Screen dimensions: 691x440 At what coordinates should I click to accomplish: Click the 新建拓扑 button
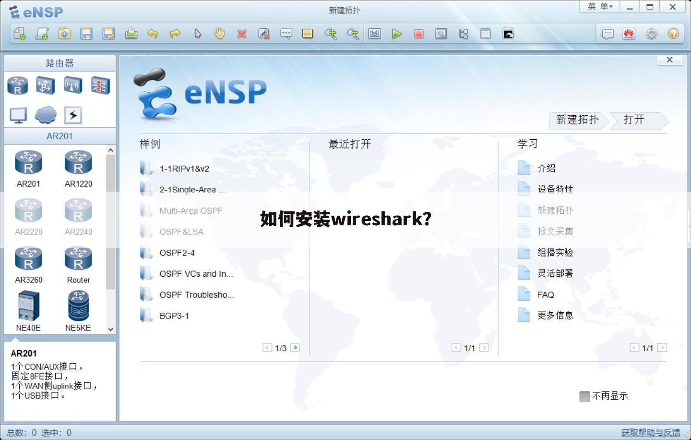pos(577,120)
